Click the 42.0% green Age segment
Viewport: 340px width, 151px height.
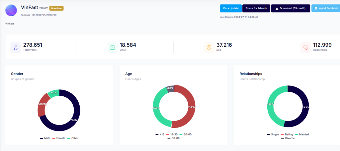[157, 107]
